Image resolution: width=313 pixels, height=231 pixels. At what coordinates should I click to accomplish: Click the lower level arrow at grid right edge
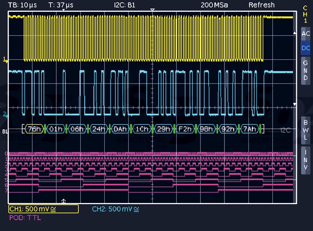[x=294, y=105]
